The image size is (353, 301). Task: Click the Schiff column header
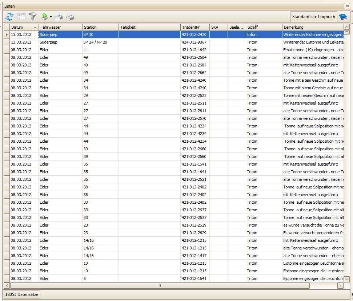264,27
